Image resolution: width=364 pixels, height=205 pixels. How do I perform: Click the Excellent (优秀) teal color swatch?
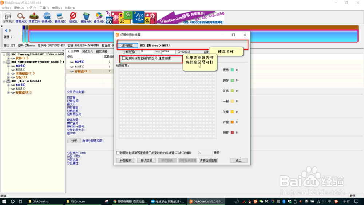pos(232,70)
